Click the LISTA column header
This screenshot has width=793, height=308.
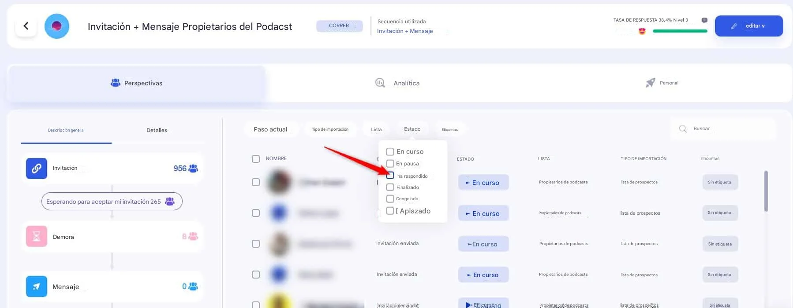tap(544, 159)
